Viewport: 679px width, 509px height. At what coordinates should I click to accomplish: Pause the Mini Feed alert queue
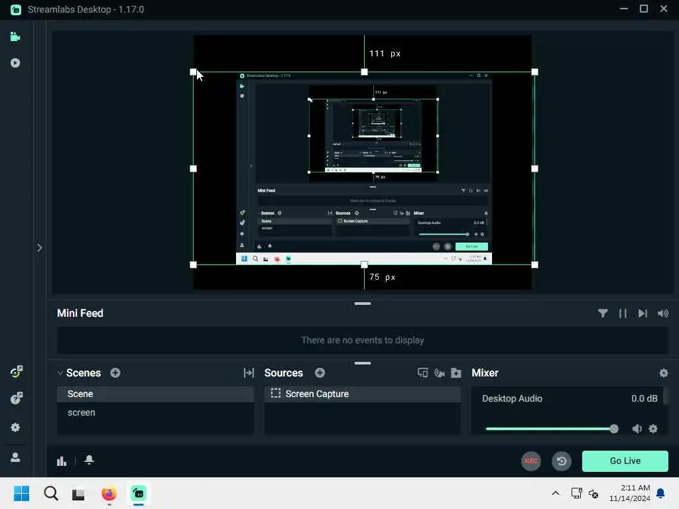tap(623, 313)
